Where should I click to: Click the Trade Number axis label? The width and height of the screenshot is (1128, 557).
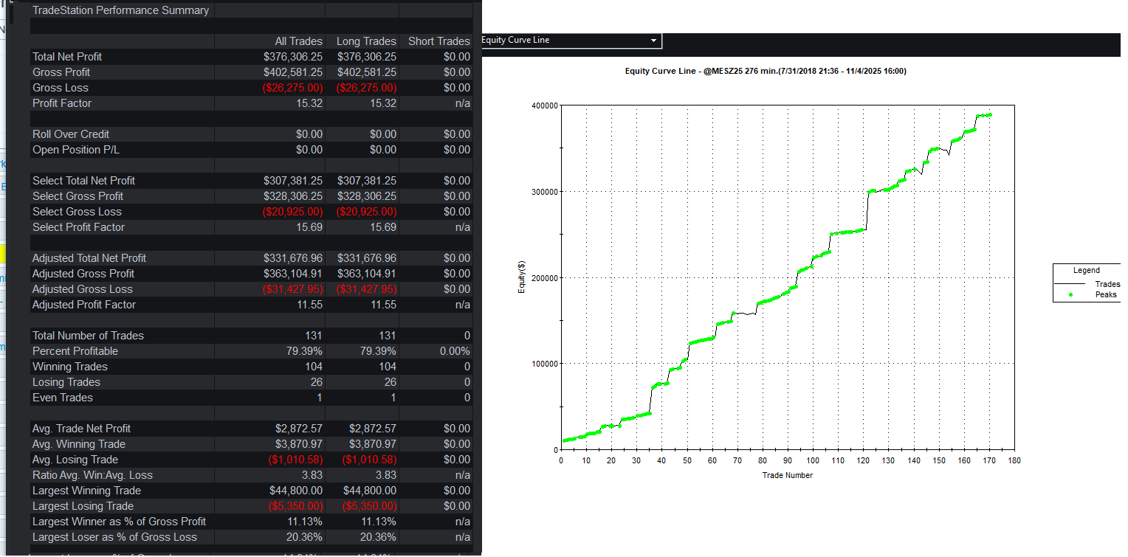tap(787, 476)
